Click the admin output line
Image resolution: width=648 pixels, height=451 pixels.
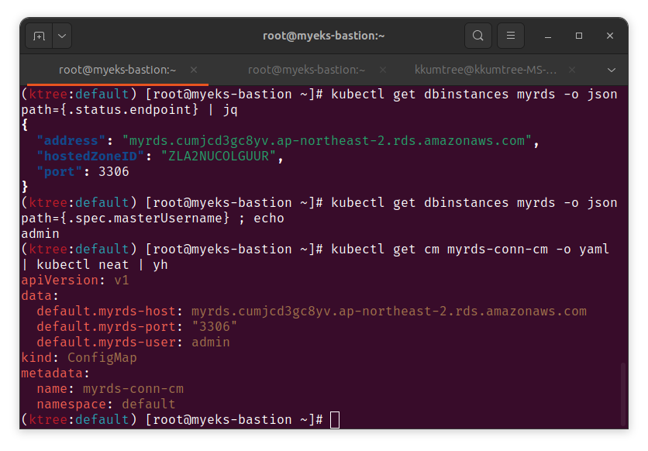click(40, 234)
